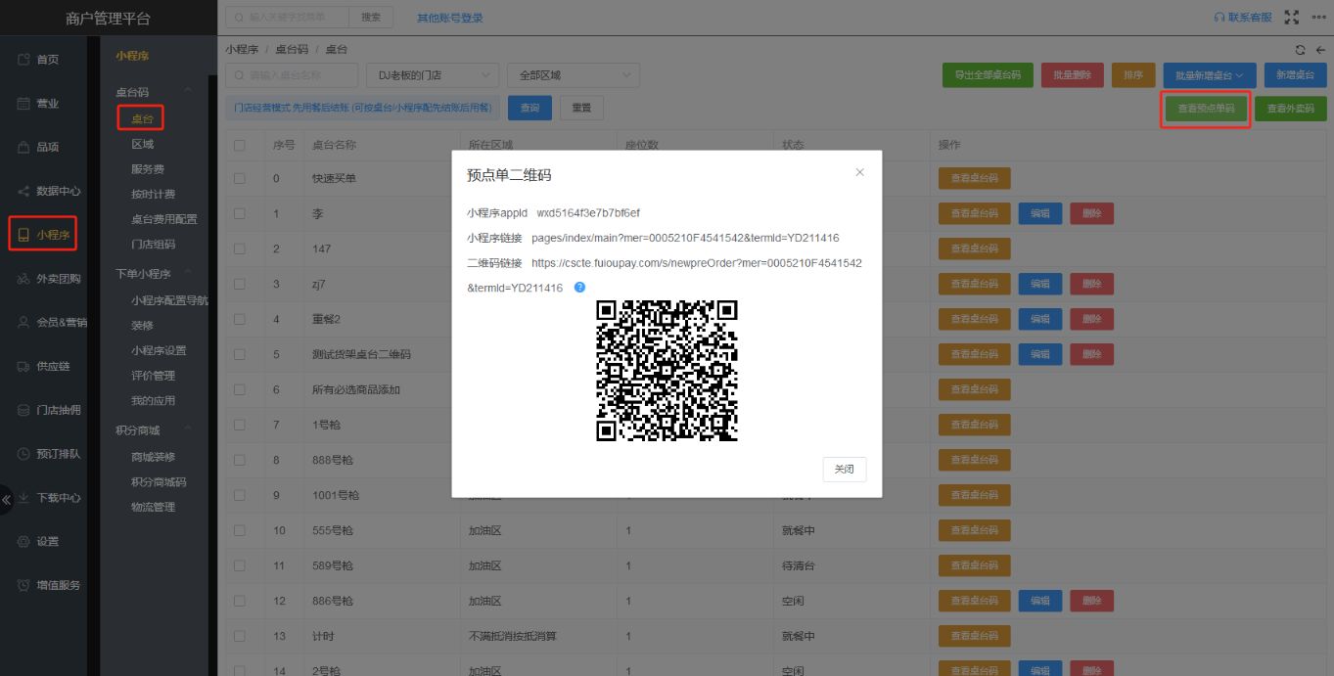Open the three-dots more menu
1334x676 pixels.
coord(1318,17)
